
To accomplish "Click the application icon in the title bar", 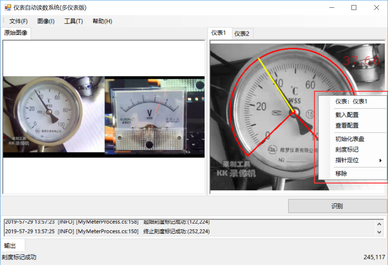I will [8, 7].
